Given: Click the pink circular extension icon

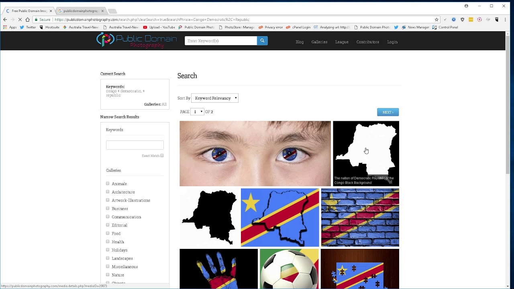Looking at the screenshot, I should coord(479,19).
